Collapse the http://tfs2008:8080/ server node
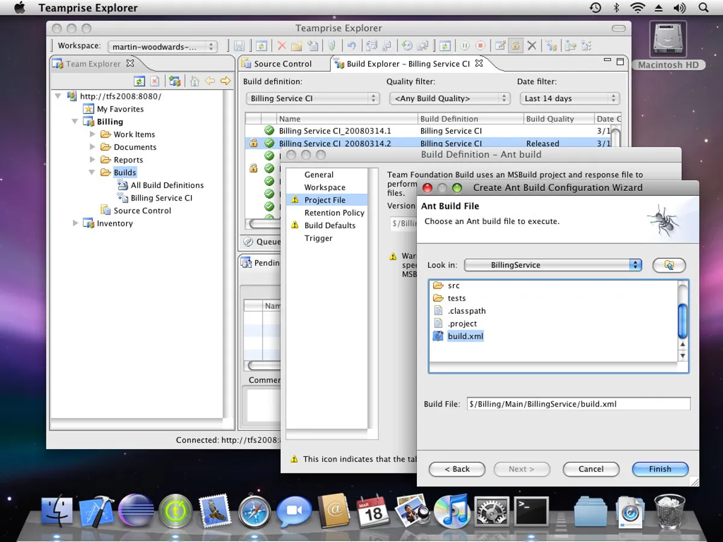Image resolution: width=723 pixels, height=542 pixels. point(58,96)
